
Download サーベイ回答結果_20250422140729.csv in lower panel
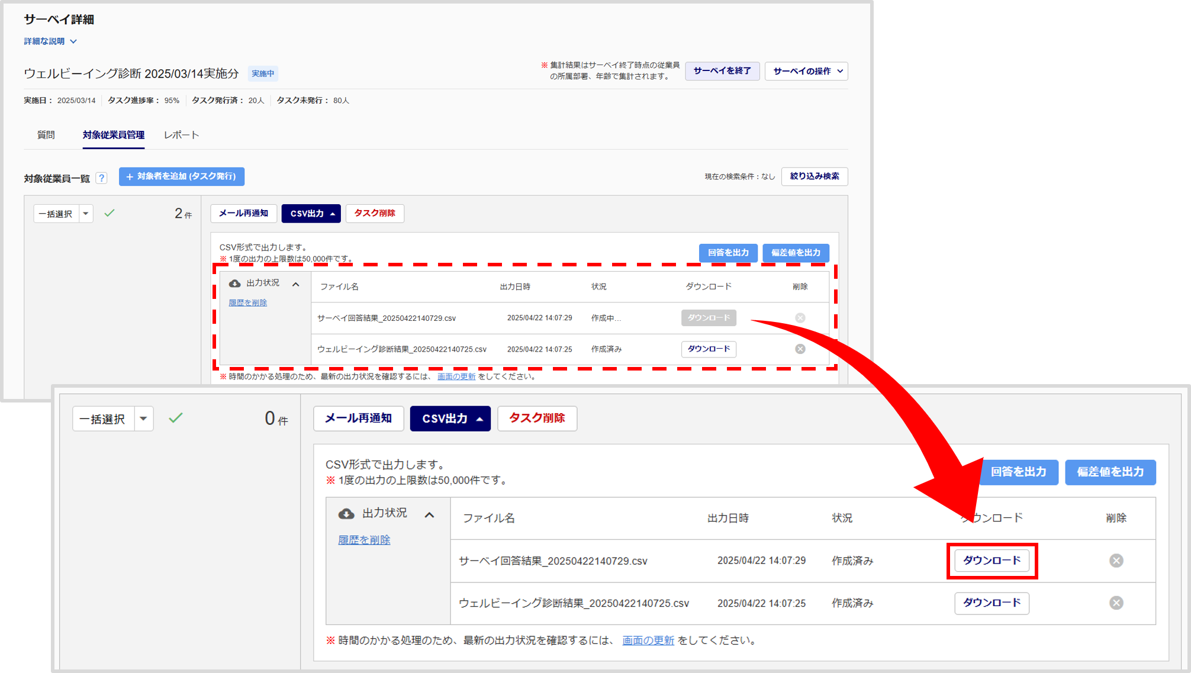click(992, 561)
